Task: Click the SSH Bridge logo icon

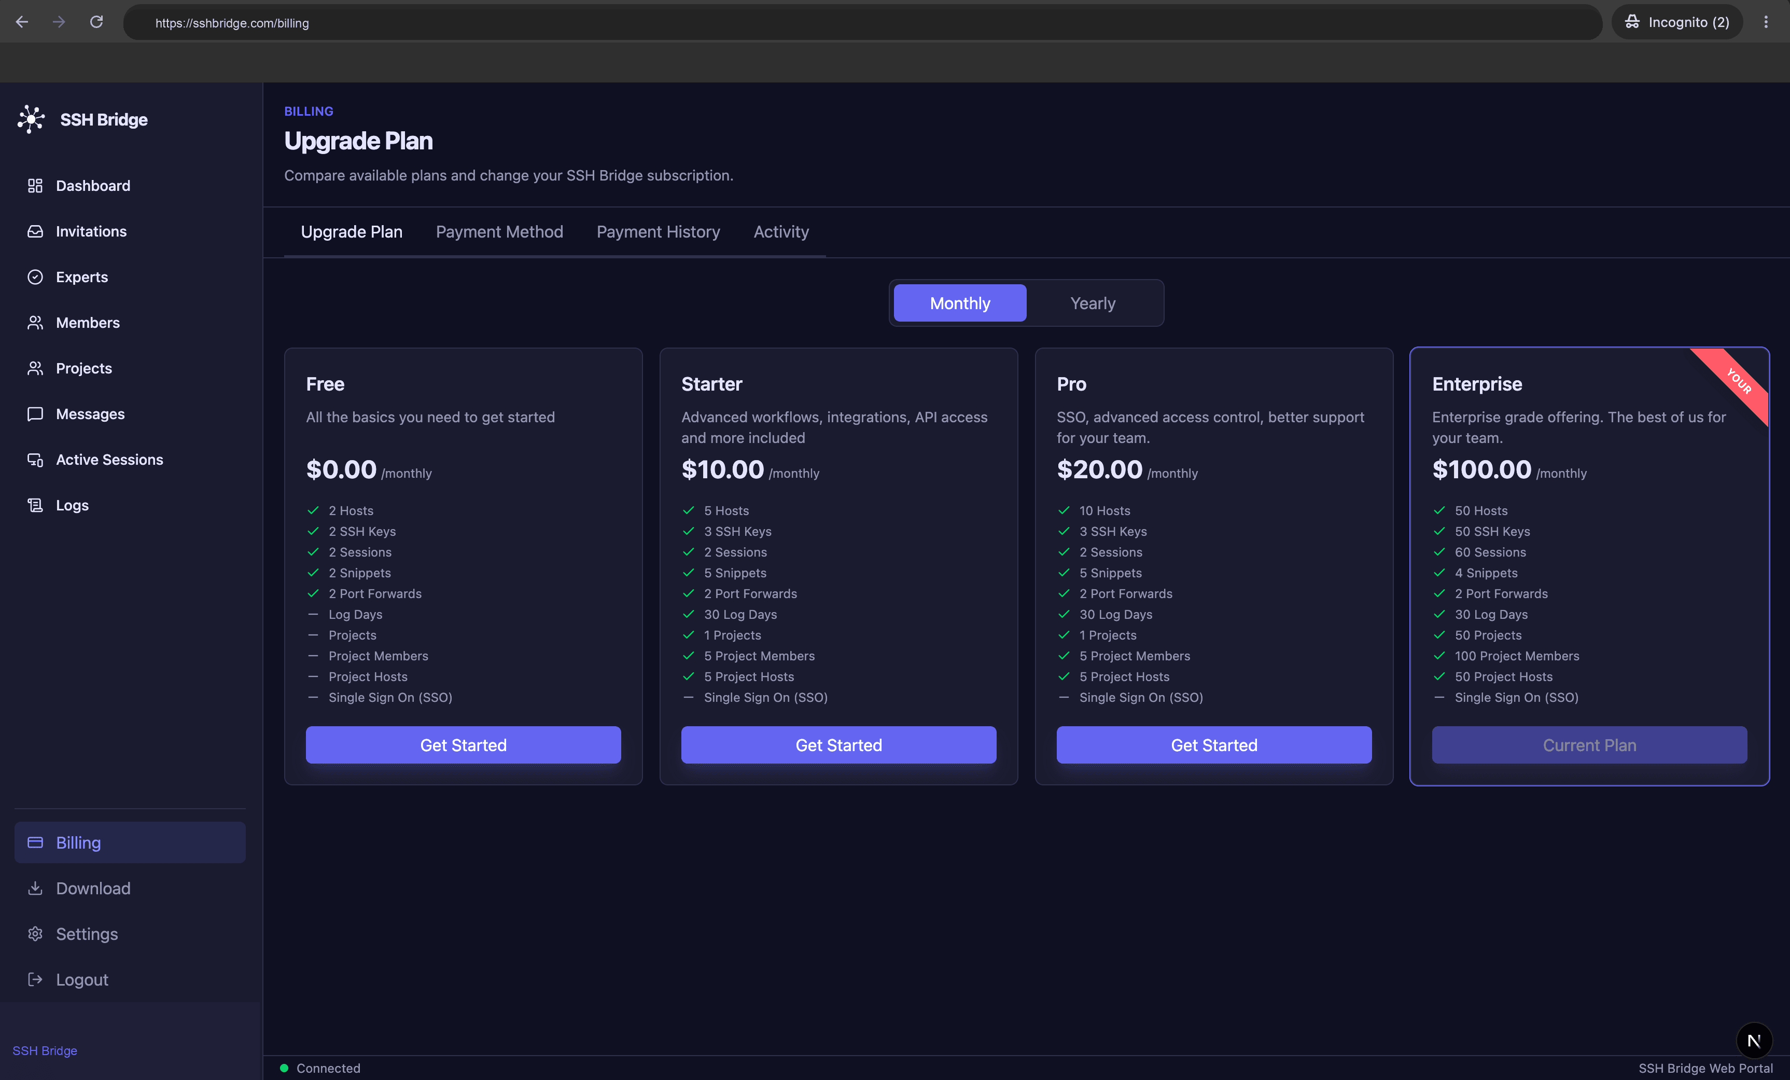Action: 31,119
